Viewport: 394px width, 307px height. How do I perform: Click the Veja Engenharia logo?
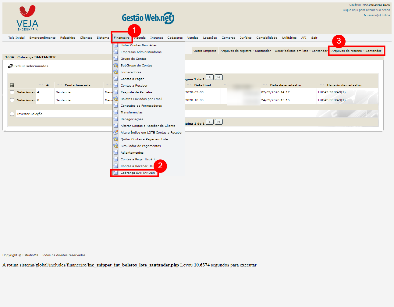(27, 18)
